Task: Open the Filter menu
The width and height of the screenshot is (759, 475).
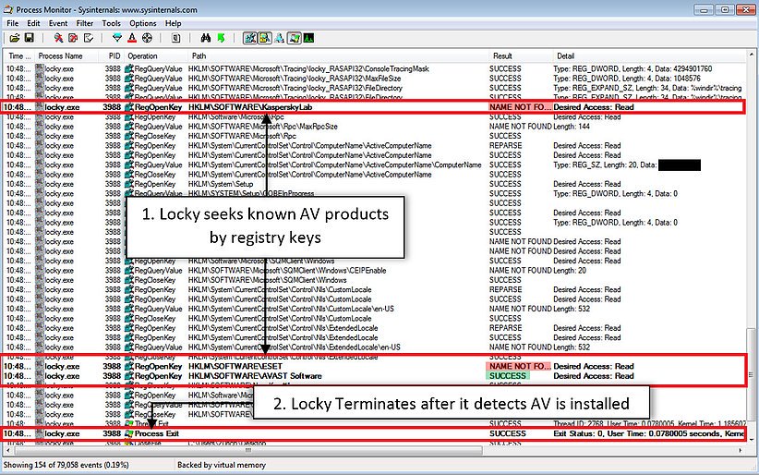Action: [x=85, y=23]
